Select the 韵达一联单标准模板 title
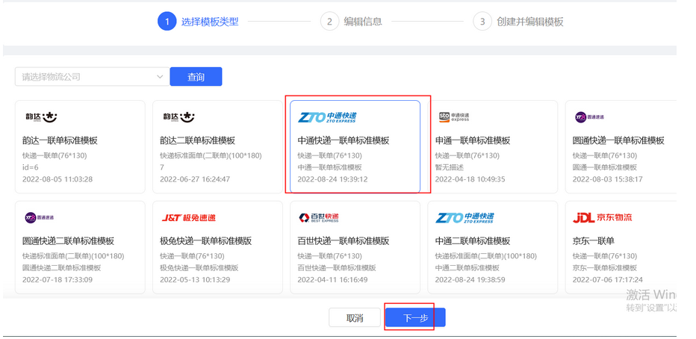This screenshot has height=339, width=696. (x=60, y=140)
